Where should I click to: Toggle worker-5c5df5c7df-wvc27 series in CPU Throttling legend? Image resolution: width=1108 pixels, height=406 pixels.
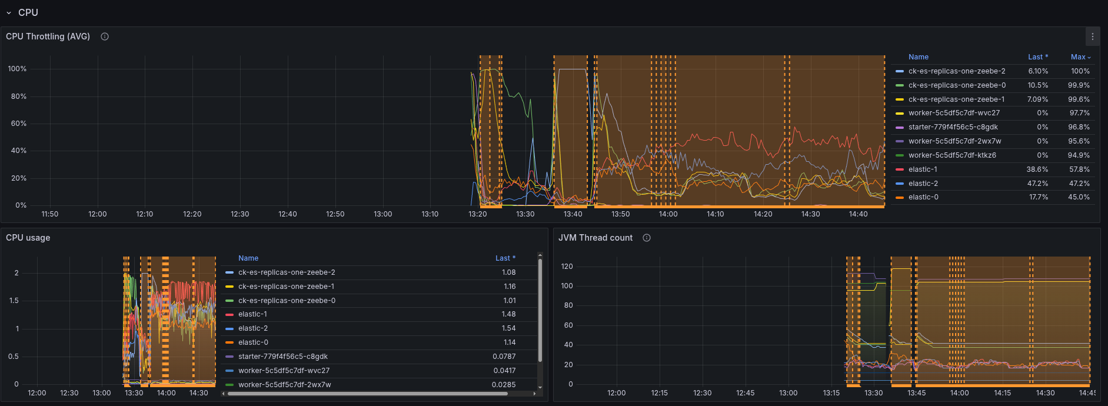[x=954, y=113]
